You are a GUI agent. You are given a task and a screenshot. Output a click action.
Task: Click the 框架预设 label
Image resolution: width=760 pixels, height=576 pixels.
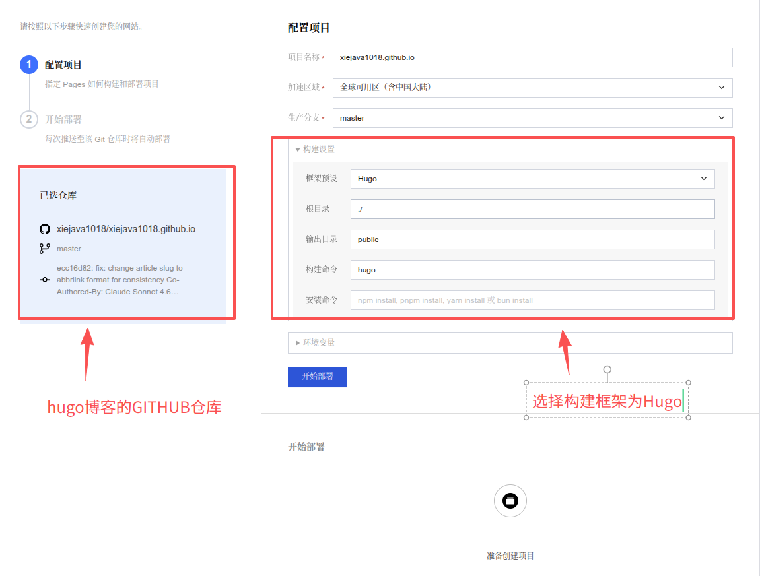[322, 179]
